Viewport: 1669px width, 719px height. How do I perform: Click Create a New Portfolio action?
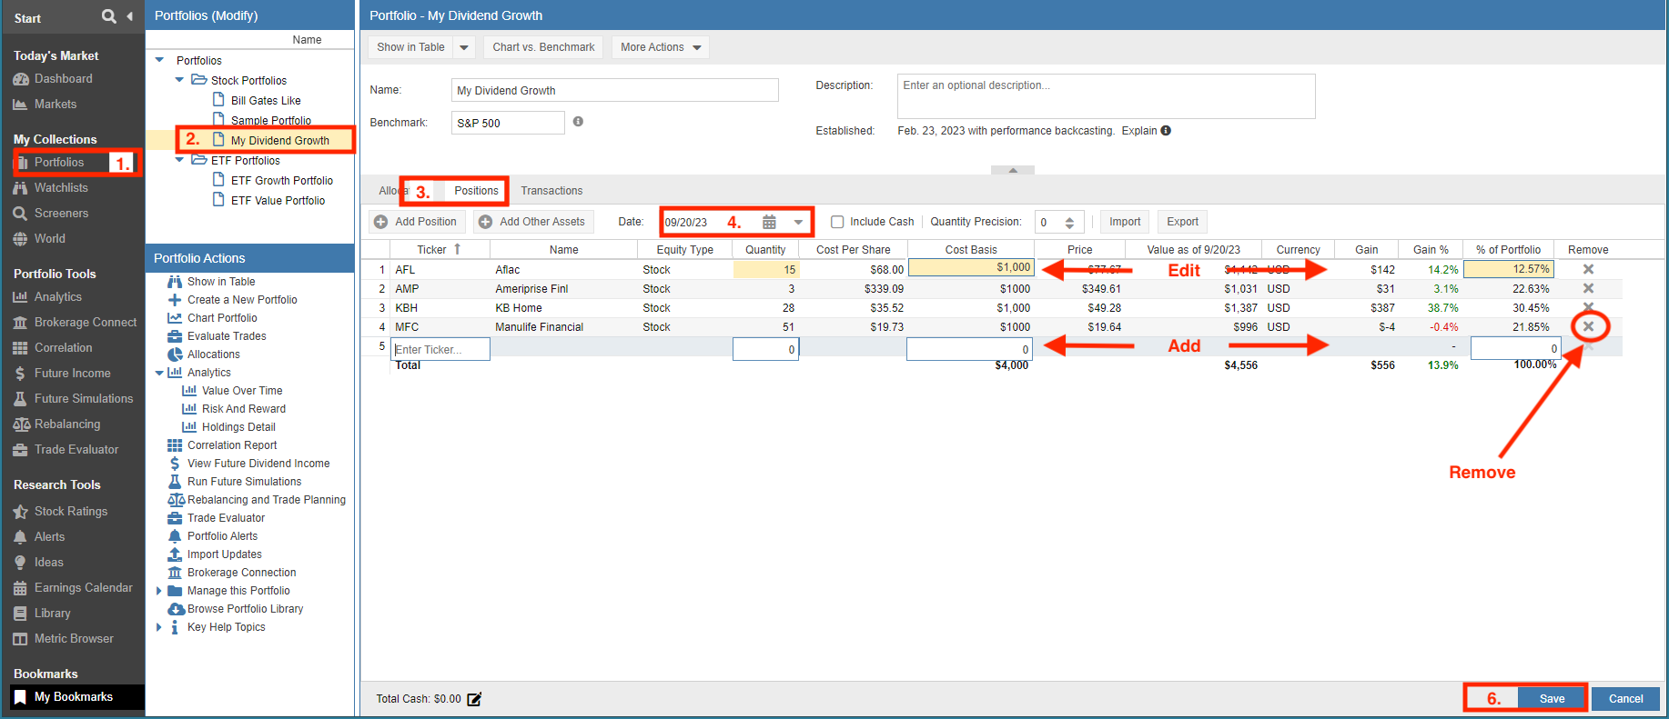[x=242, y=300]
